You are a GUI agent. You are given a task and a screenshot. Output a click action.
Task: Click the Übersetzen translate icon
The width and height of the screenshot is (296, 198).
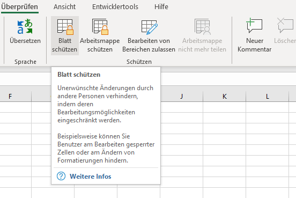click(25, 27)
